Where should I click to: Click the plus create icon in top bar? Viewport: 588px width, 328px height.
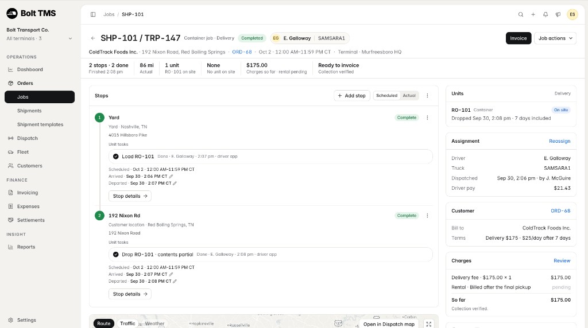[x=533, y=14]
